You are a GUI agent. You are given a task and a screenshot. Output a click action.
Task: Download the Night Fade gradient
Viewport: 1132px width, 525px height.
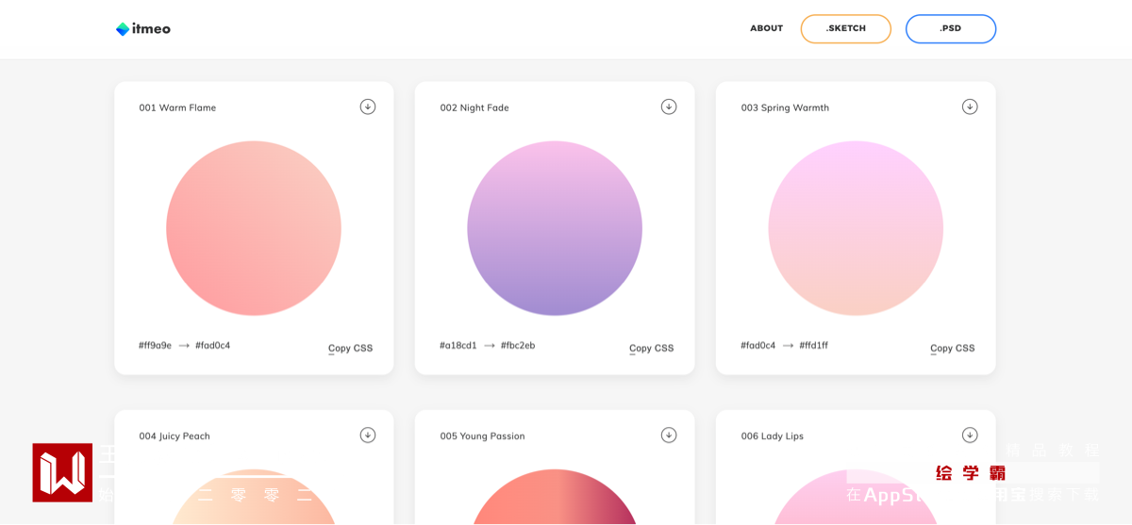669,107
